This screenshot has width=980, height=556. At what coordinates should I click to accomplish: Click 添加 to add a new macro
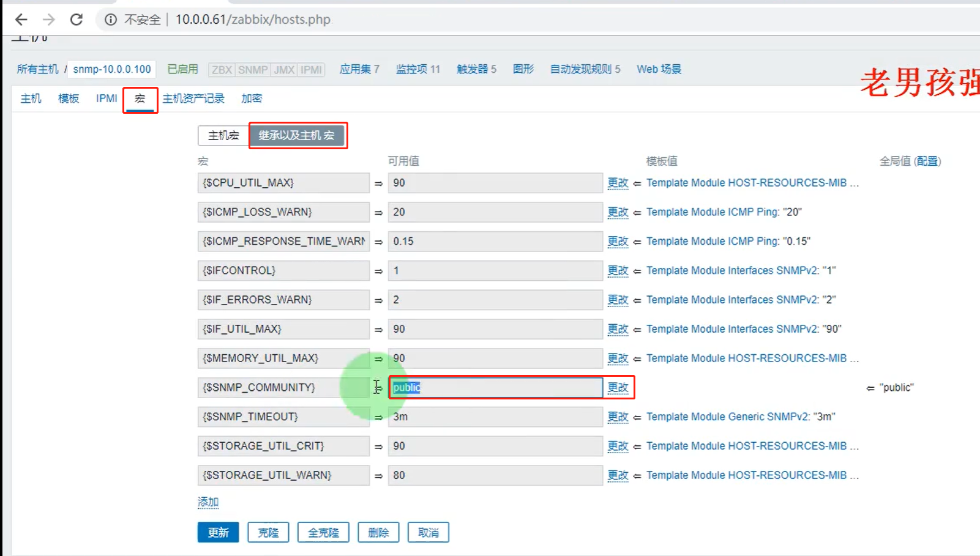[208, 501]
